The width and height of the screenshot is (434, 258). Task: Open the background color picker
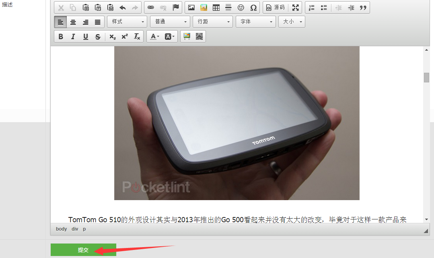pyautogui.click(x=169, y=37)
